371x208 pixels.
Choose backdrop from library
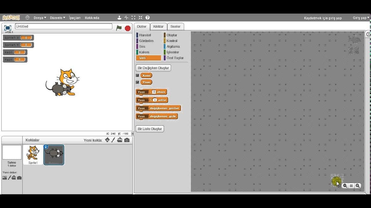5,178
